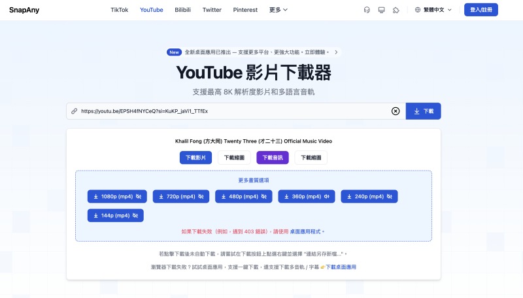The width and height of the screenshot is (523, 298).
Task: Download the 480p (mp4) version
Action: pyautogui.click(x=243, y=196)
